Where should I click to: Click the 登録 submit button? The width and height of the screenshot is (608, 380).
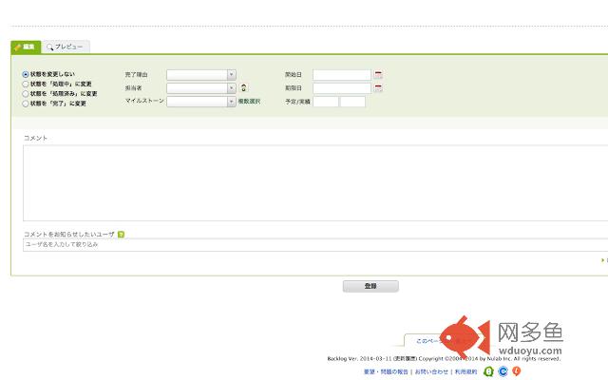click(x=370, y=286)
